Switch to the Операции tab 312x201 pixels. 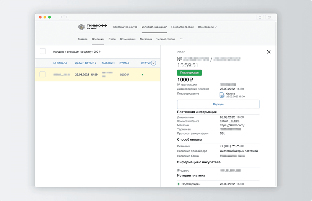98,39
